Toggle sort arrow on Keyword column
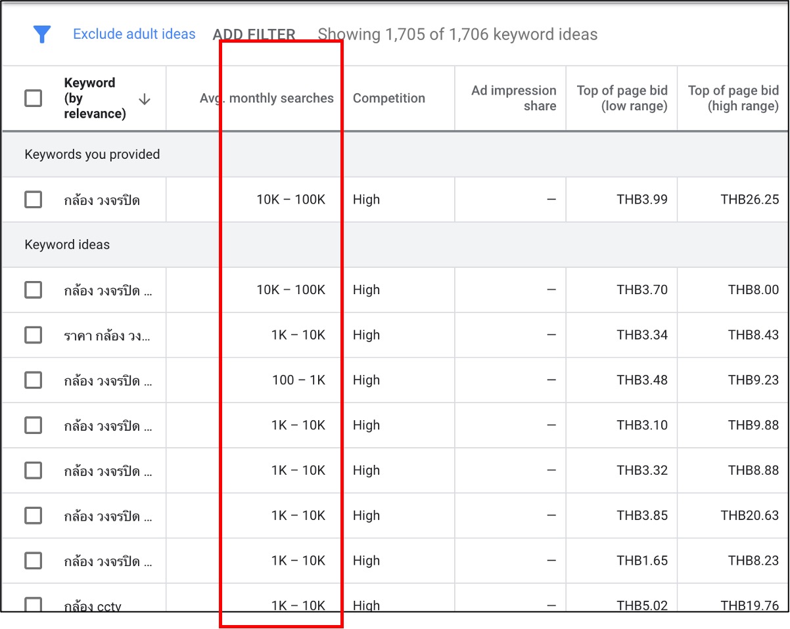Viewport: 790px width, 629px height. click(x=145, y=99)
